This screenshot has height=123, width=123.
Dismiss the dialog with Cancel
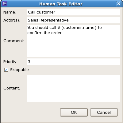pos(104,112)
